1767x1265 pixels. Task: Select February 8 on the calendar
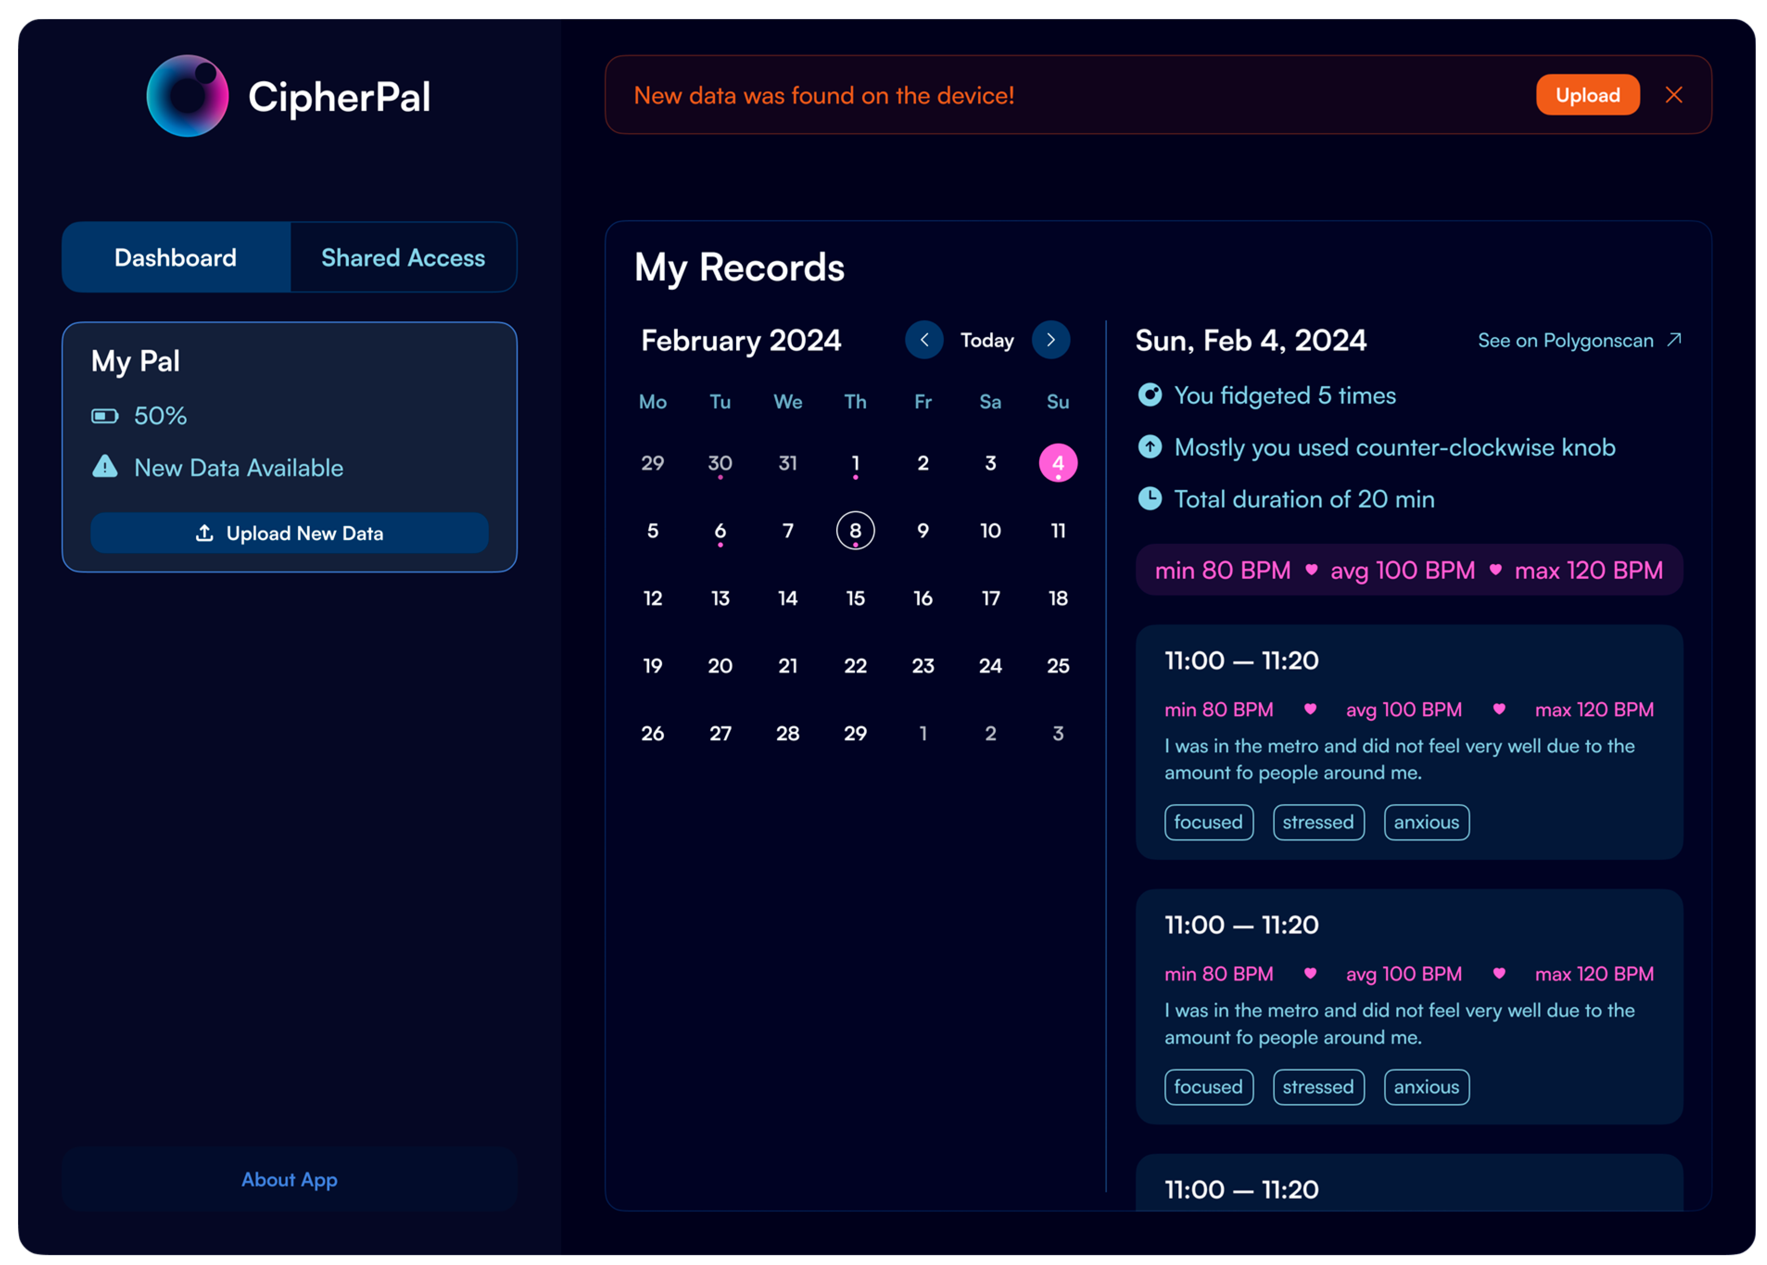click(854, 531)
